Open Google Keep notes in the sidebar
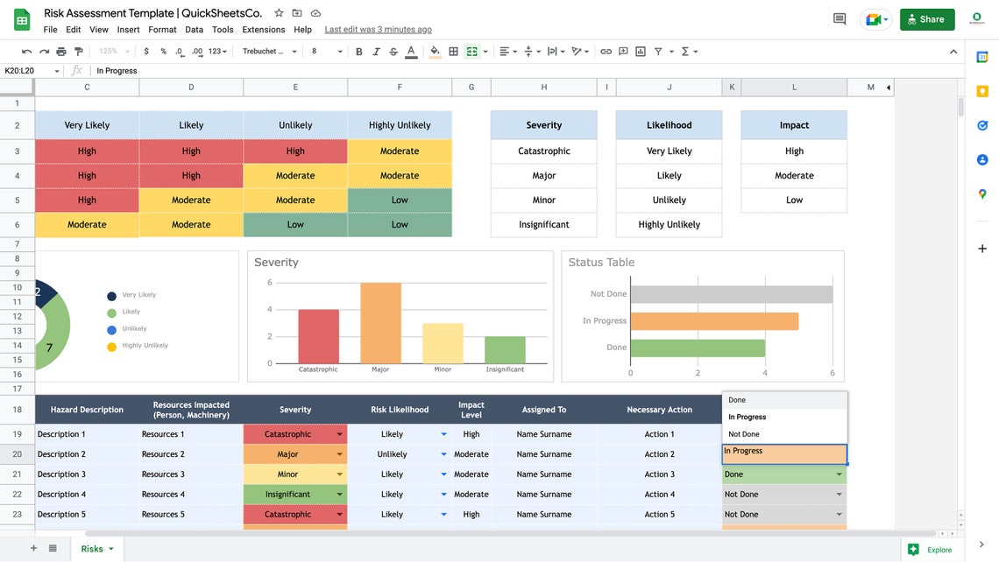This screenshot has height=562, width=999. click(x=981, y=92)
